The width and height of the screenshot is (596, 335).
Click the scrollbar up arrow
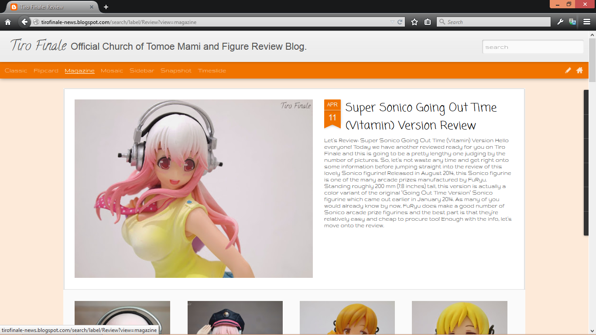coord(592,34)
